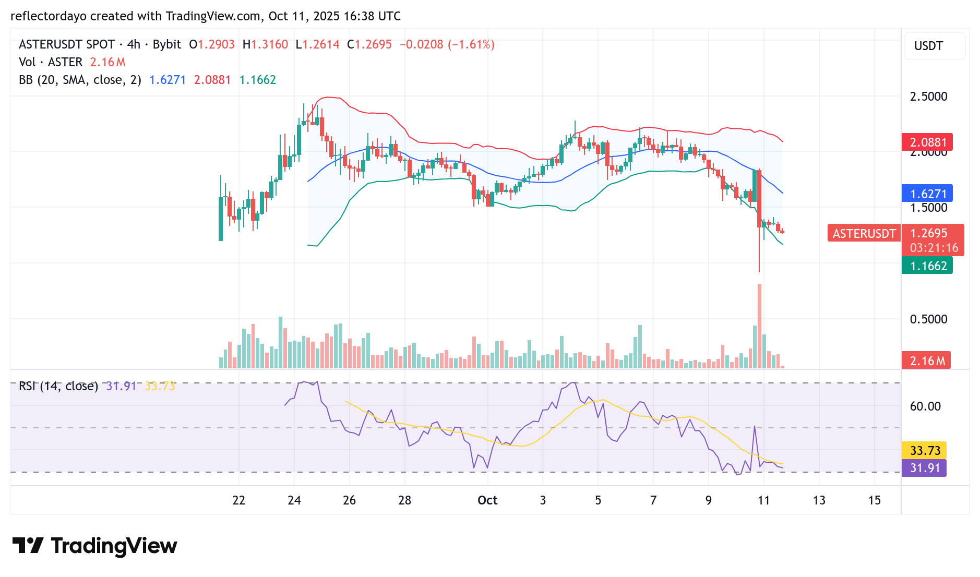Screen dimensions: 980x577
Task: Click the close price value 1.2695 in header
Action: pos(373,44)
